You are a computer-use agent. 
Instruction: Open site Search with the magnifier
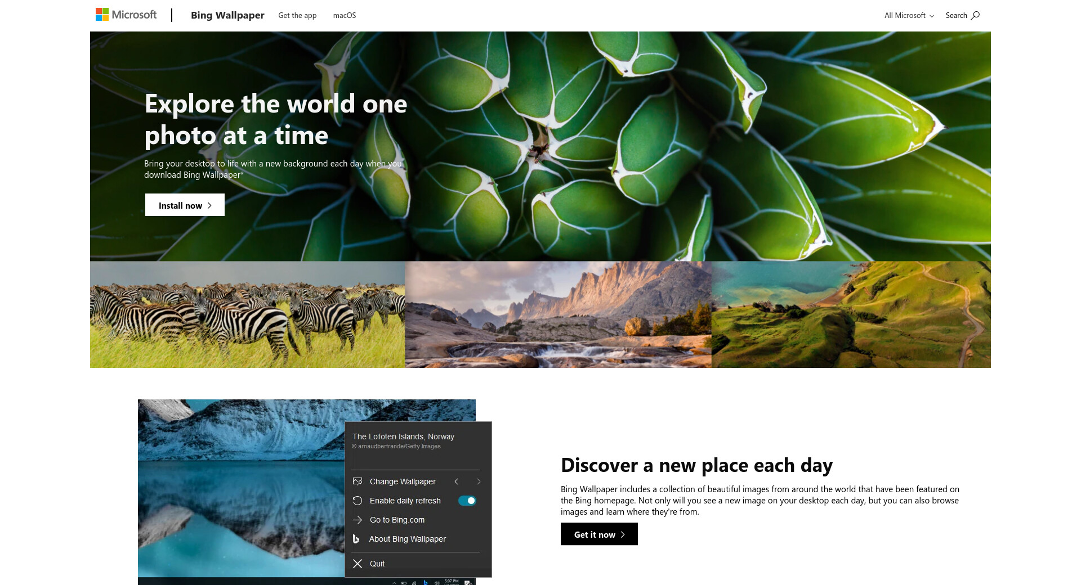pyautogui.click(x=963, y=15)
